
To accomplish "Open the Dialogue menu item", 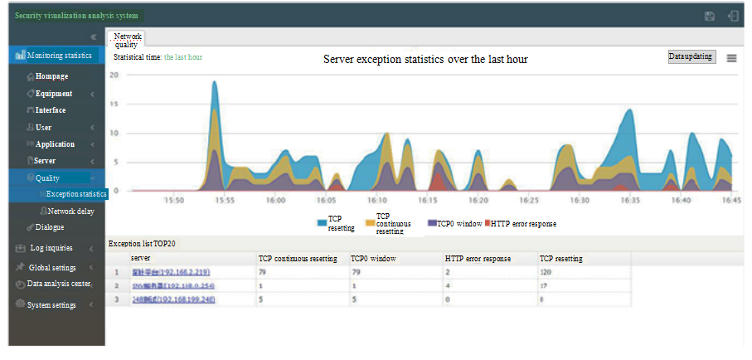I will click(50, 227).
